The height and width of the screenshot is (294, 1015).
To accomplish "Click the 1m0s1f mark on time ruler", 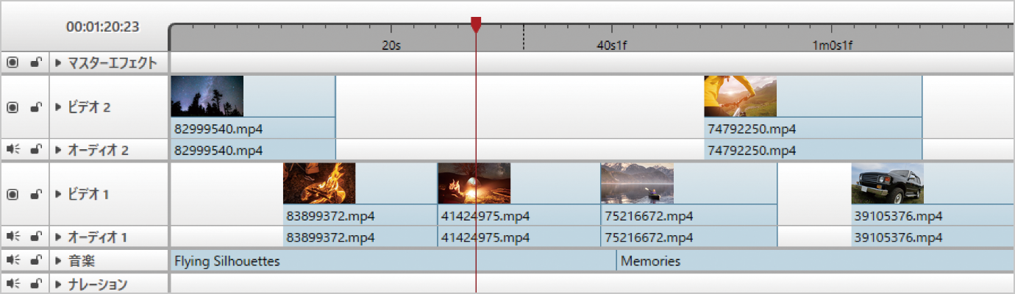I will tap(833, 45).
